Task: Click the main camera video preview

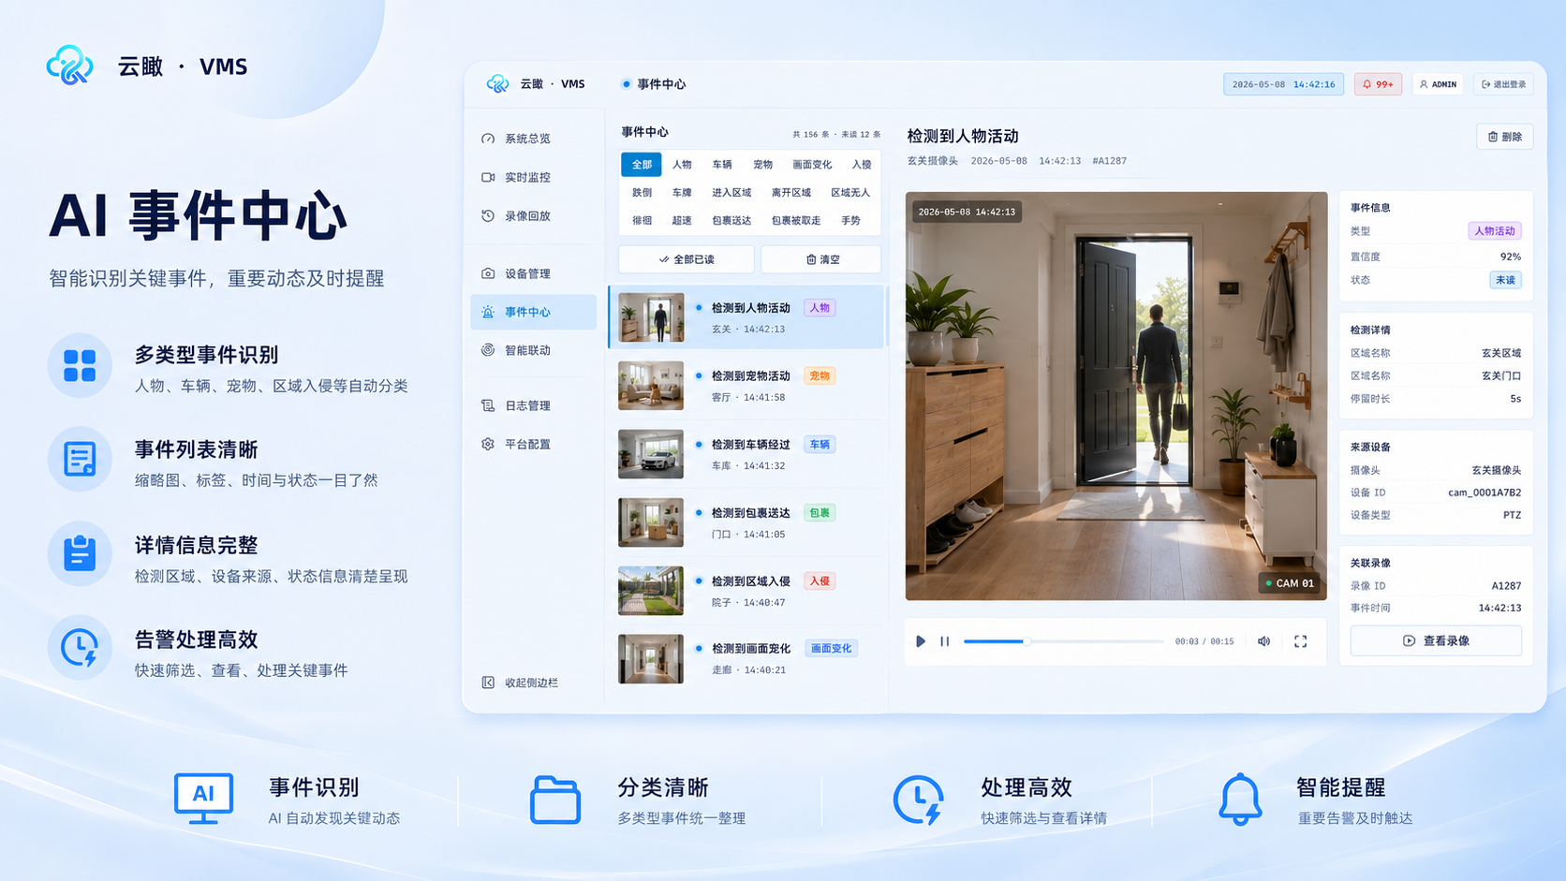Action: click(x=1116, y=396)
